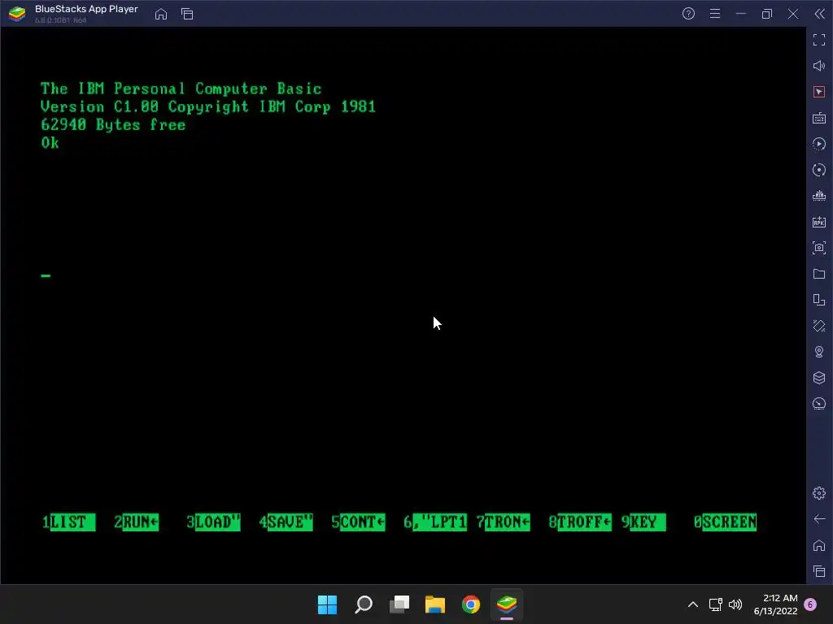833x624 pixels.
Task: Open set location pin icon
Action: (x=818, y=352)
